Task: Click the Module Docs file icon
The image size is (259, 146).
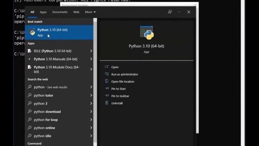Action: [30, 67]
